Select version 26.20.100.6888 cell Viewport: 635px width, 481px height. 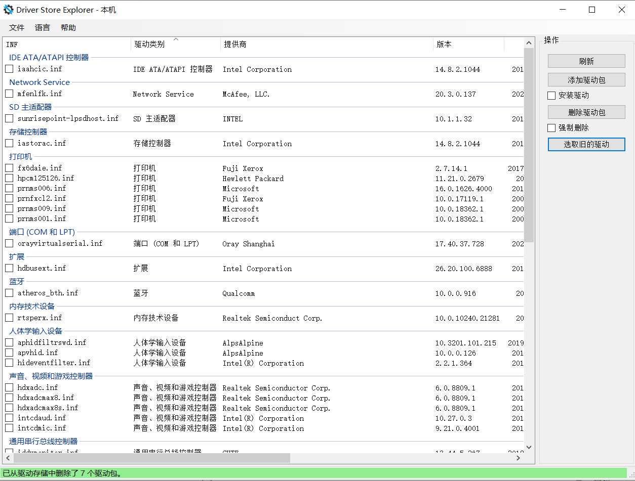point(464,269)
